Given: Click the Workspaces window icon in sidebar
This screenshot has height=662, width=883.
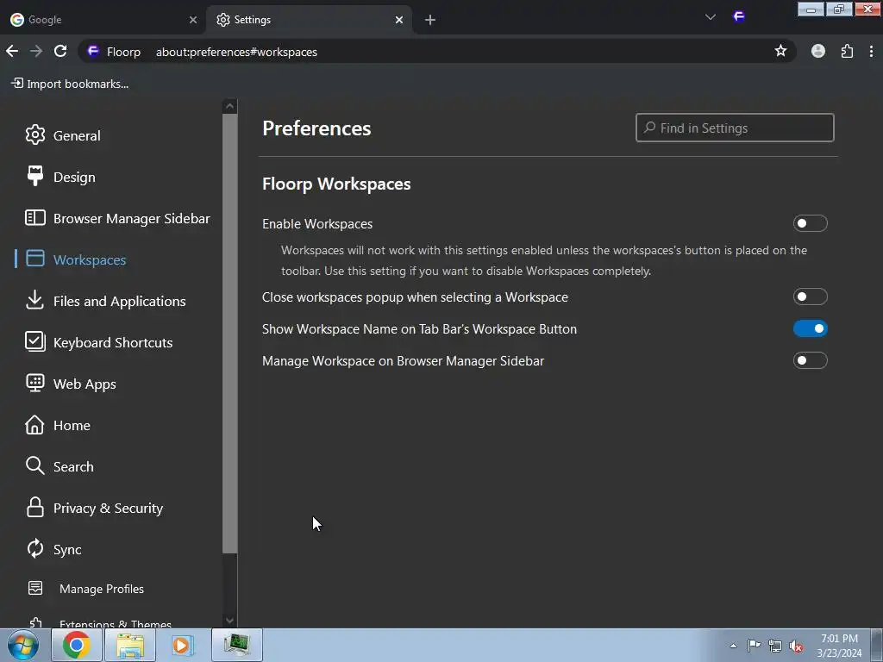Looking at the screenshot, I should pyautogui.click(x=34, y=259).
